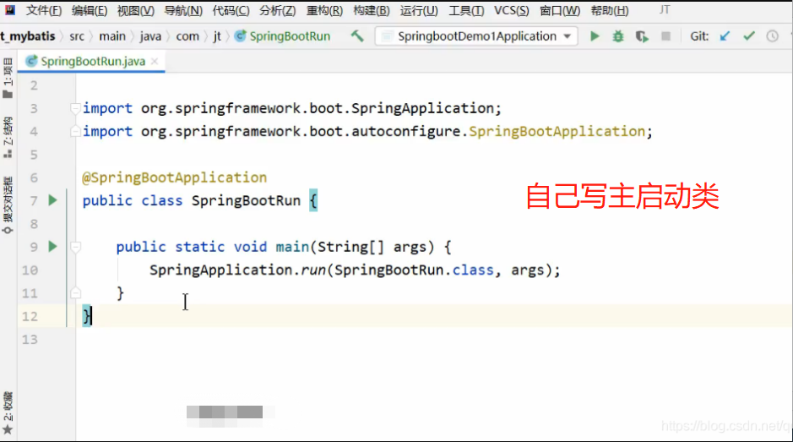Open the 文件(F) menu

coord(44,10)
